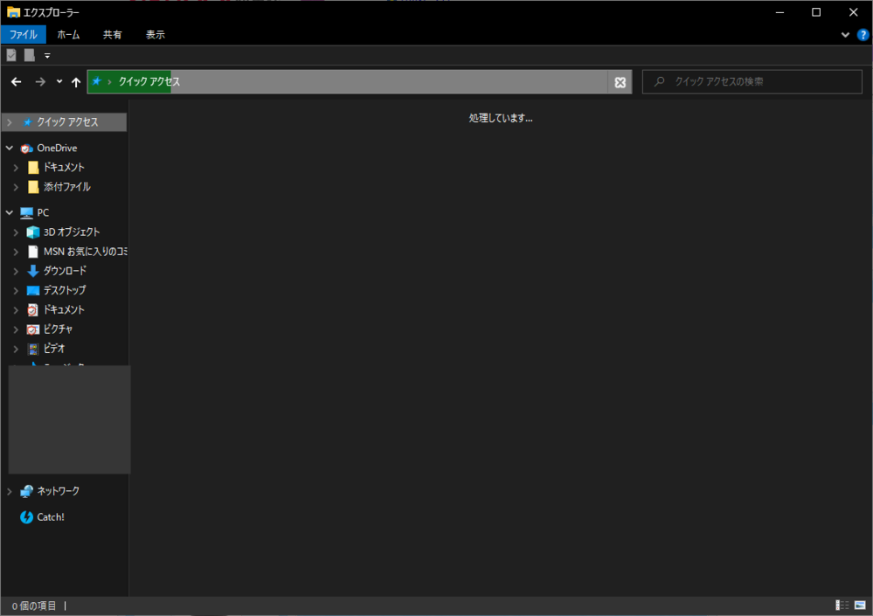Screen dimensions: 873x616
Task: Stop loading with the address bar X
Action: [x=620, y=82]
